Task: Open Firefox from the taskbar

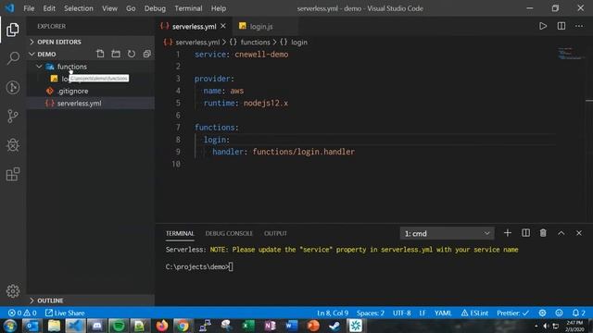Action: [x=162, y=326]
